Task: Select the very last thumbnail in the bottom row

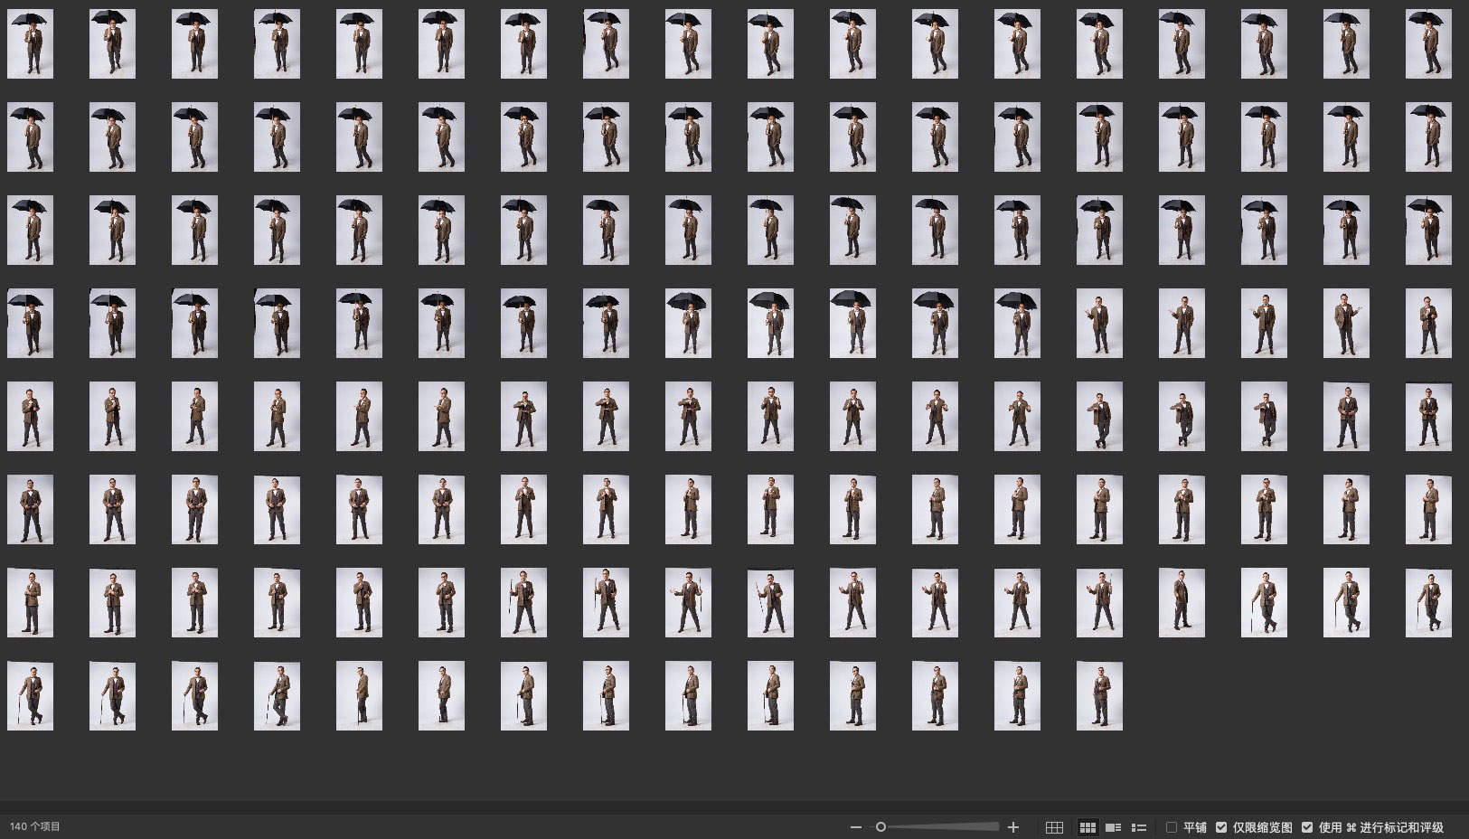Action: point(1099,696)
